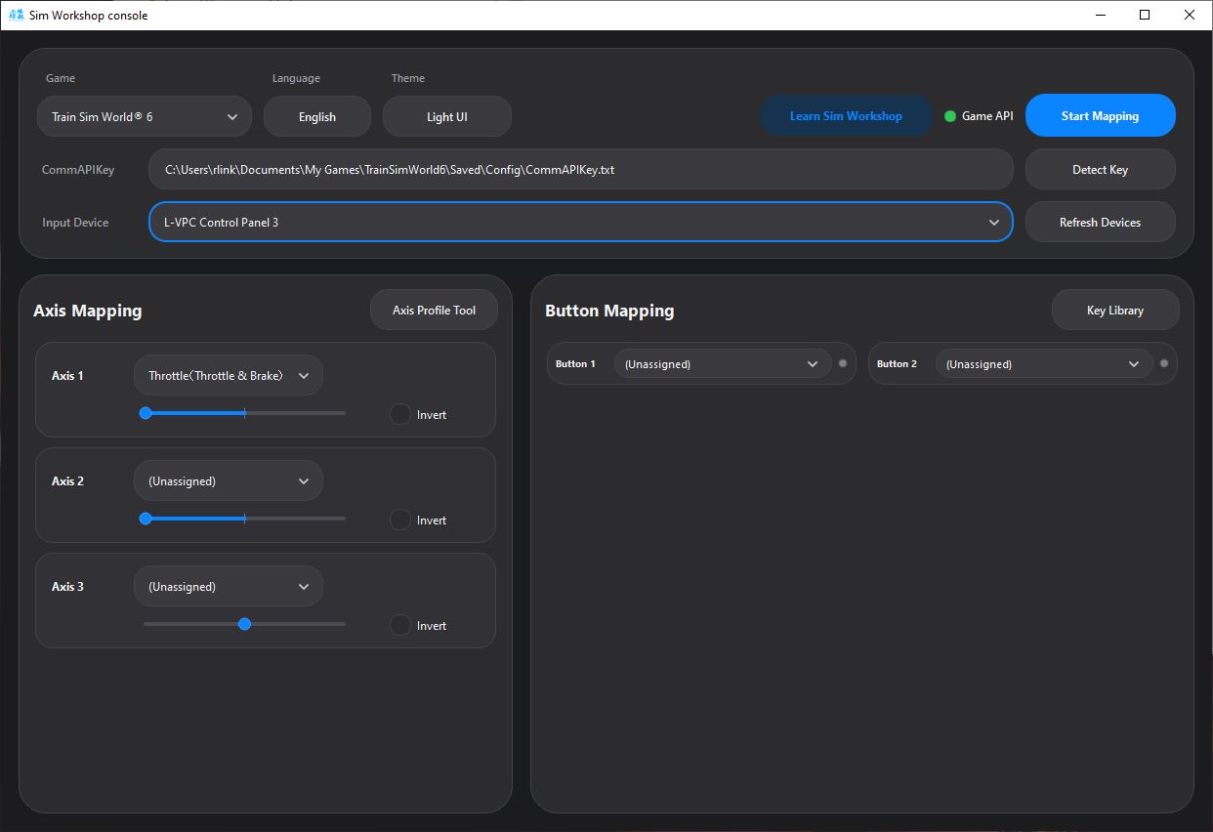The width and height of the screenshot is (1213, 832).
Task: Toggle the Axis 3 Invert option
Action: click(x=400, y=625)
